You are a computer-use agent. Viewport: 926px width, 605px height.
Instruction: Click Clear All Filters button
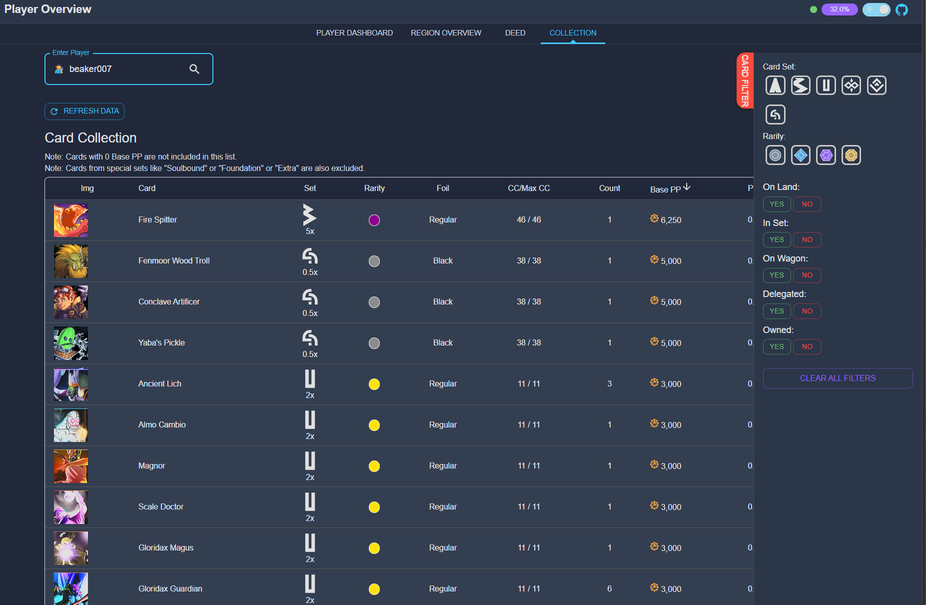point(837,378)
